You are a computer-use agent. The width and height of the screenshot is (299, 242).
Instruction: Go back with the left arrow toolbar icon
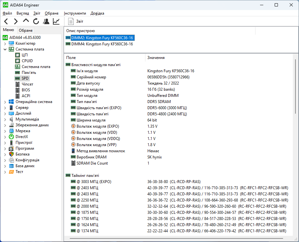[6, 21]
